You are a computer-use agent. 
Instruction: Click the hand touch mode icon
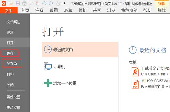tap(57, 3)
